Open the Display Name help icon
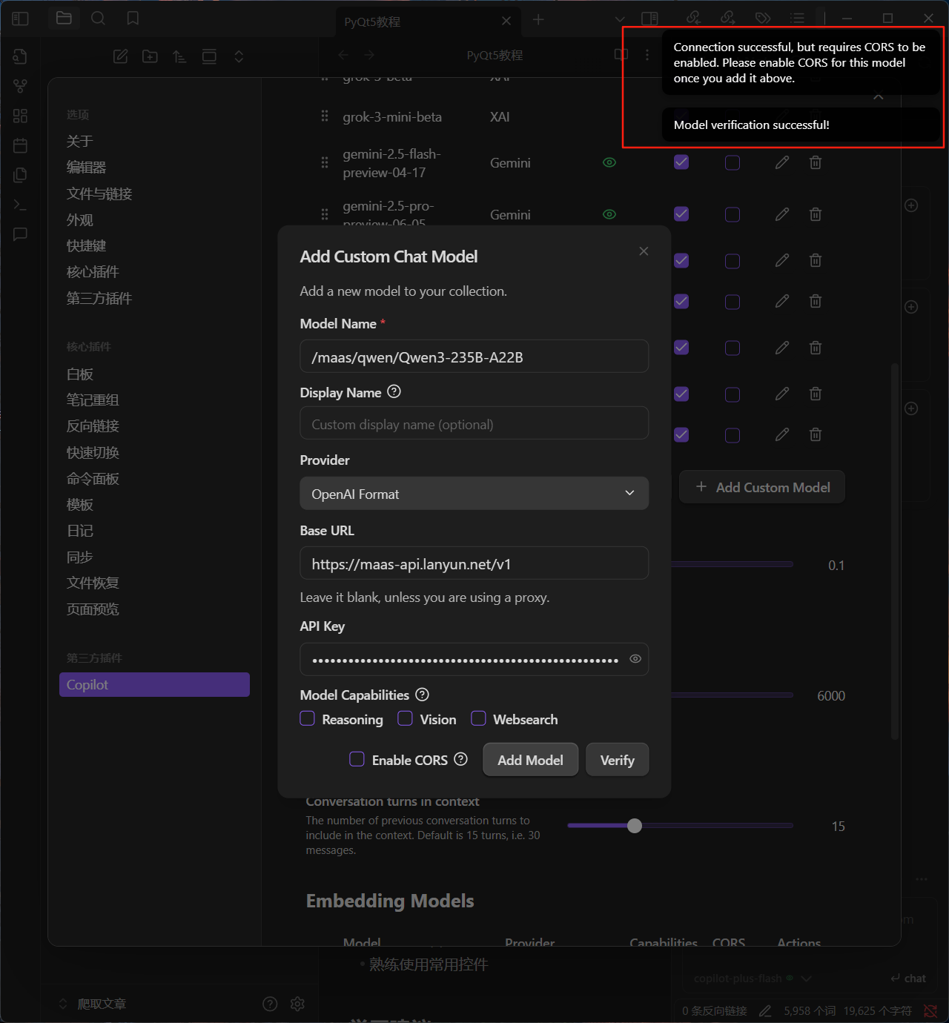 (x=394, y=391)
